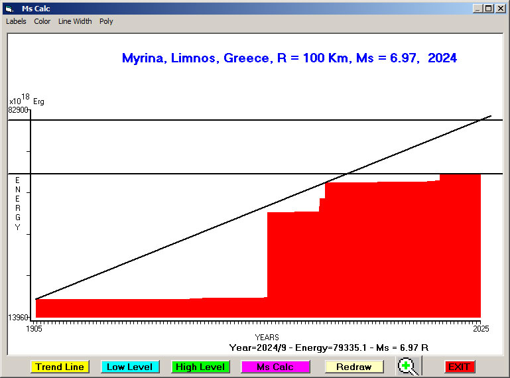The image size is (510, 378).
Task: Maximize the Ms Calc window
Action: point(489,9)
